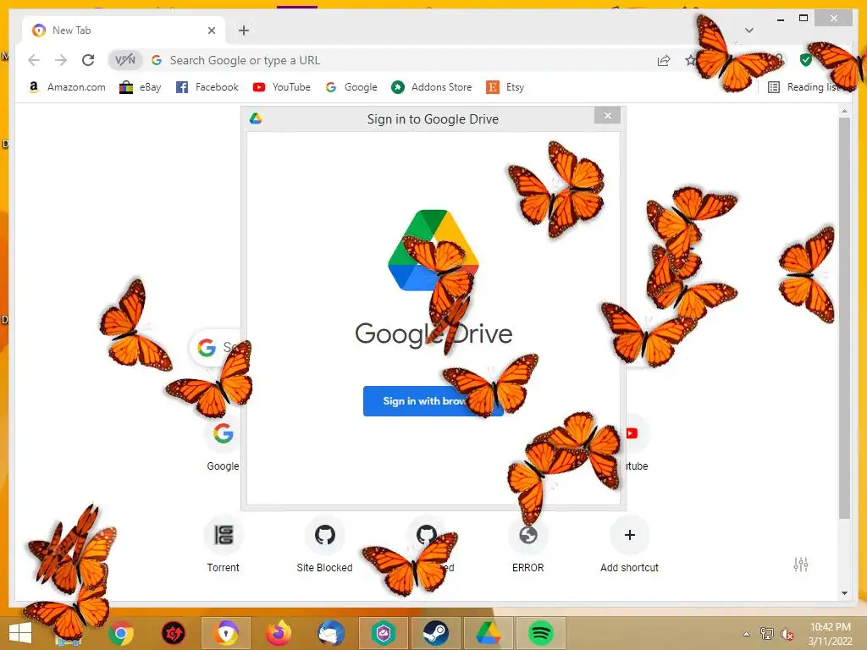The image size is (867, 650).
Task: Click the Google Drive icon in dialog title
Action: point(256,118)
